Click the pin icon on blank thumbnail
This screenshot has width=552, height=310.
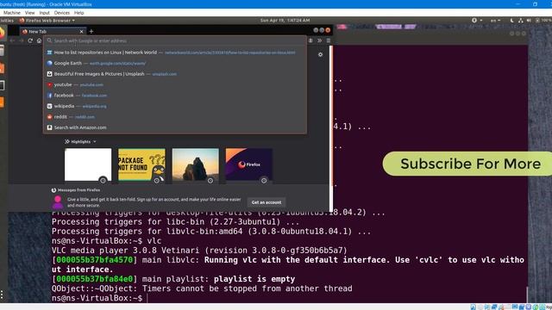pos(103,181)
